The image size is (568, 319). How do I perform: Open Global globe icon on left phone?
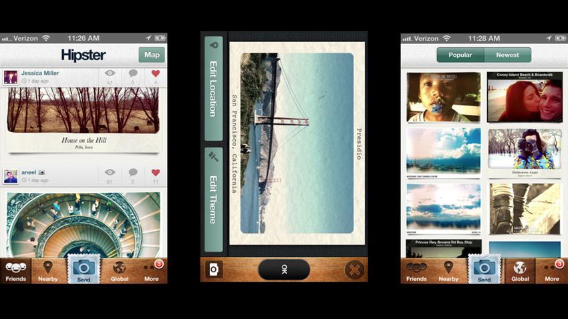119,270
